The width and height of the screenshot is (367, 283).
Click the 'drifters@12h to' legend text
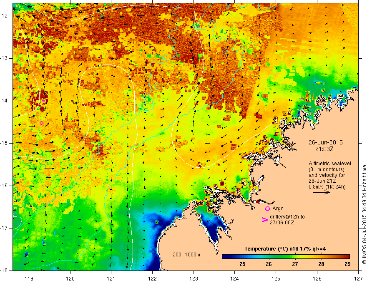pyautogui.click(x=287, y=217)
